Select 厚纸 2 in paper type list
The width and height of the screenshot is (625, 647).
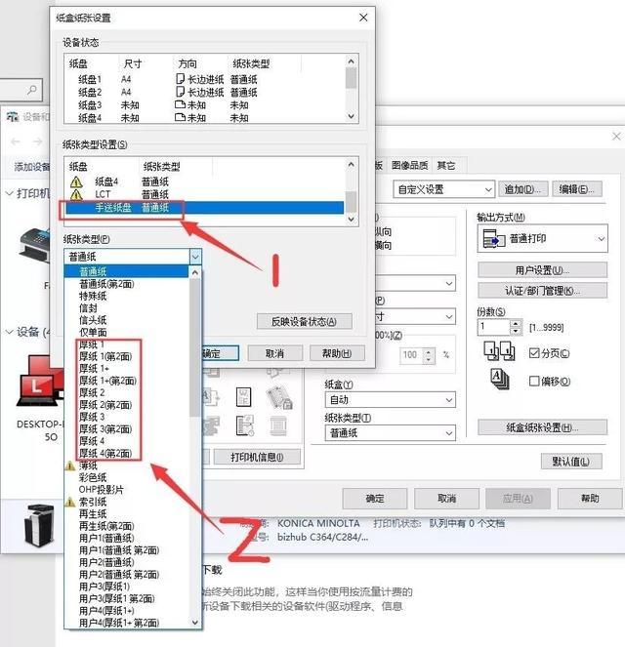92,392
